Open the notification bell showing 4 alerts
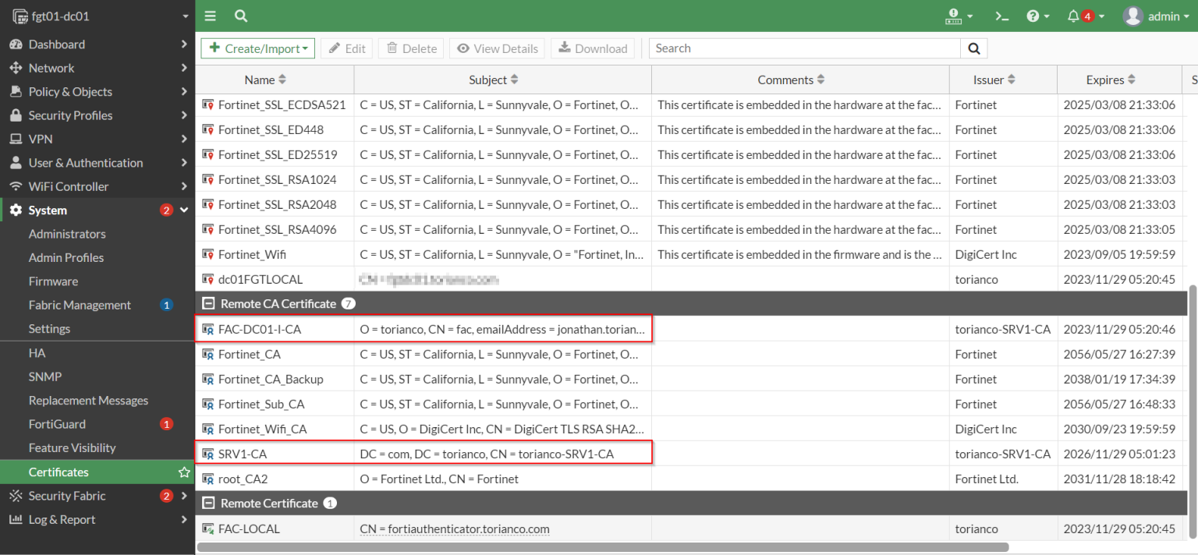The image size is (1198, 555). [1076, 16]
